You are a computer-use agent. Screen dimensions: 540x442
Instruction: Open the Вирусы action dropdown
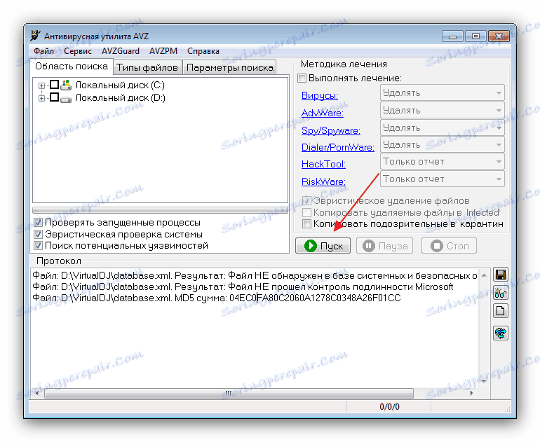click(x=443, y=93)
